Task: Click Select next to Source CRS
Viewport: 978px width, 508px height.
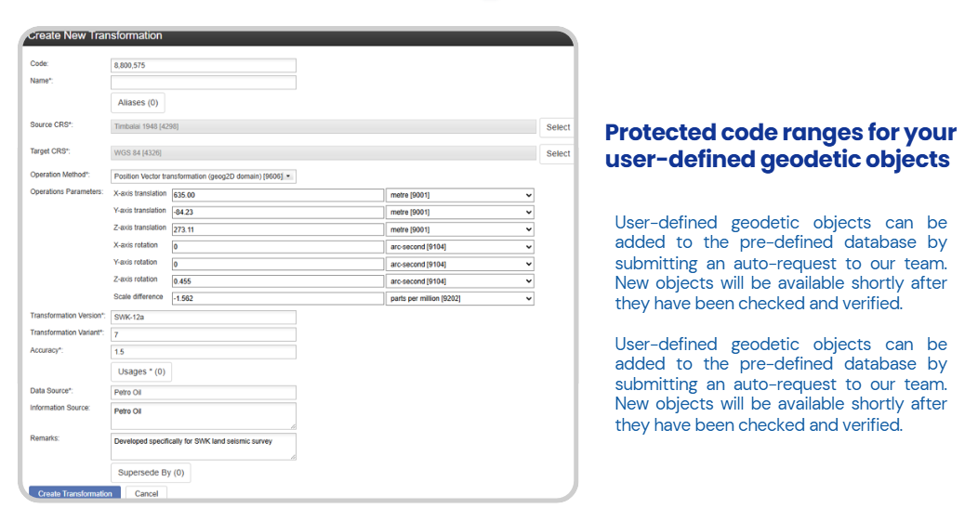Action: tap(557, 127)
